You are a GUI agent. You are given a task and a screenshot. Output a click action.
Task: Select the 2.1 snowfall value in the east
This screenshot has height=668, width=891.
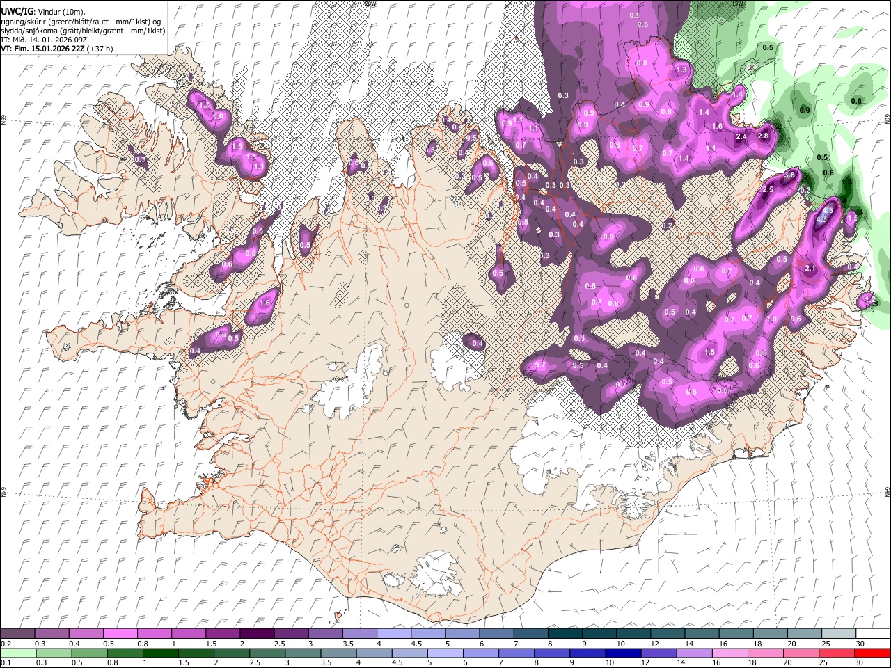[810, 268]
